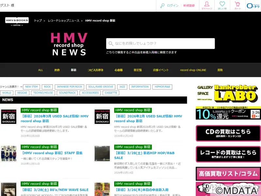The image size is (261, 196).
Task: Click the 新規登録 link
Action: click(189, 6)
